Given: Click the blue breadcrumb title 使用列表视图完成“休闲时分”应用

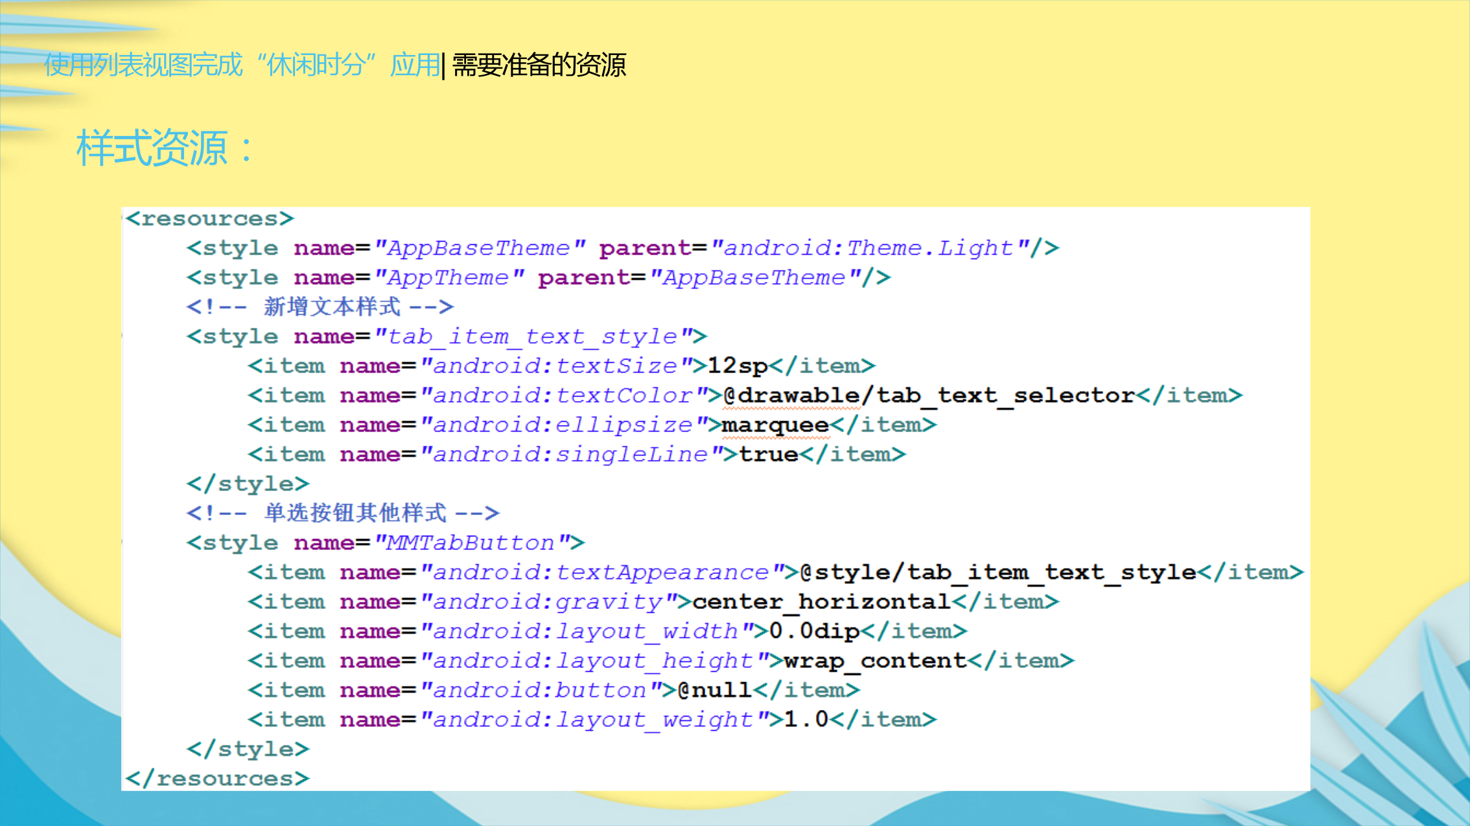Looking at the screenshot, I should (242, 65).
